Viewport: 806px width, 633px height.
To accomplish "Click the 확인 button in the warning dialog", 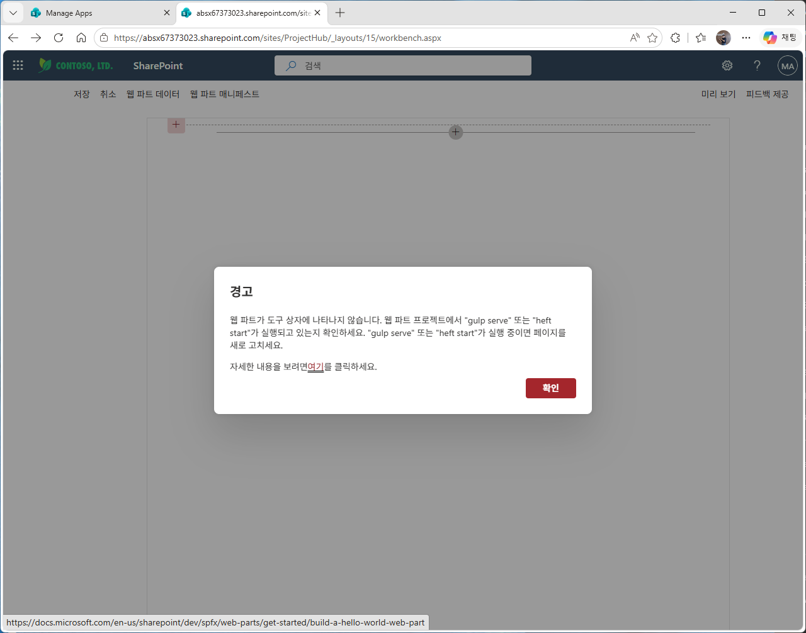I will click(550, 388).
